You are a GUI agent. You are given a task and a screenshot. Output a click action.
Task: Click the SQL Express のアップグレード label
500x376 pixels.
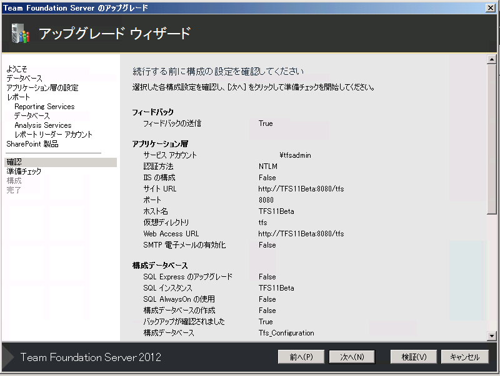pos(188,277)
